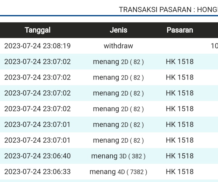Open the menang 4D ( 7382 ) entry

pos(118,172)
